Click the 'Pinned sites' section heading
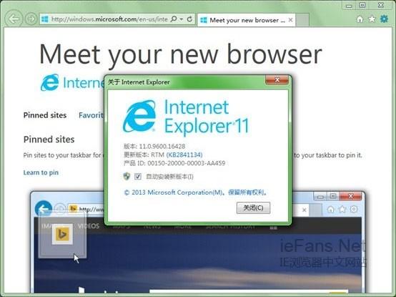 click(49, 140)
